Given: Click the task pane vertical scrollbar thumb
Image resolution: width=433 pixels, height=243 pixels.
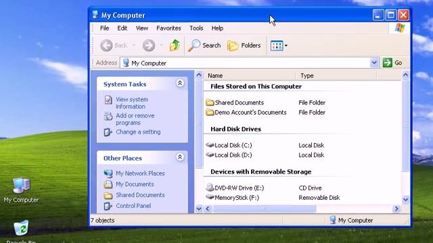Looking at the screenshot, I should click(198, 124).
